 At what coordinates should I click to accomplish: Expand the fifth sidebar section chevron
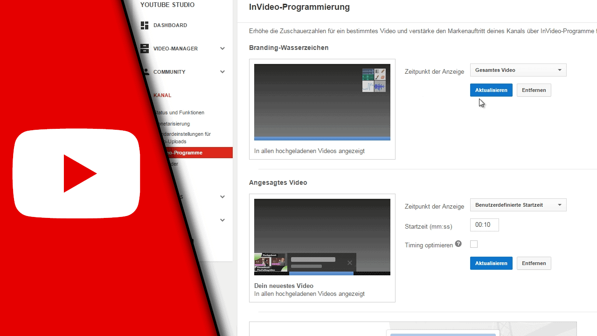222,220
